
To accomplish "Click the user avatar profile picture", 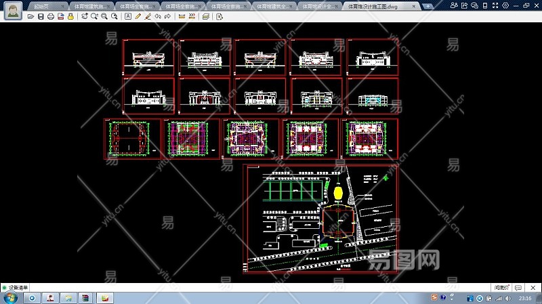I will [10, 10].
